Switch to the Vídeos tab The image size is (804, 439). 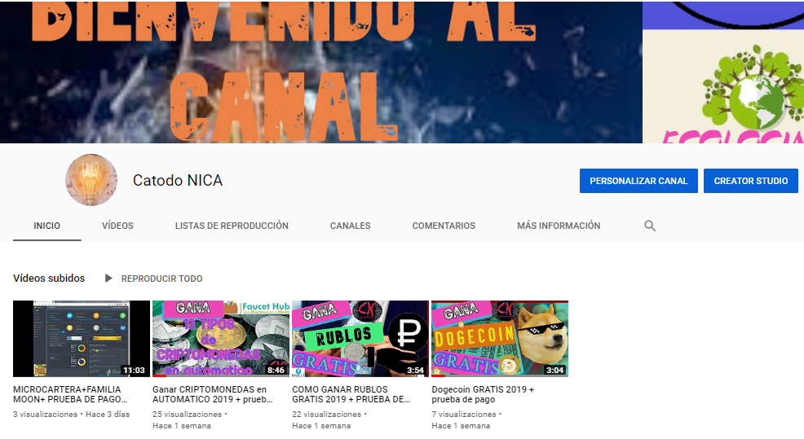tap(117, 226)
